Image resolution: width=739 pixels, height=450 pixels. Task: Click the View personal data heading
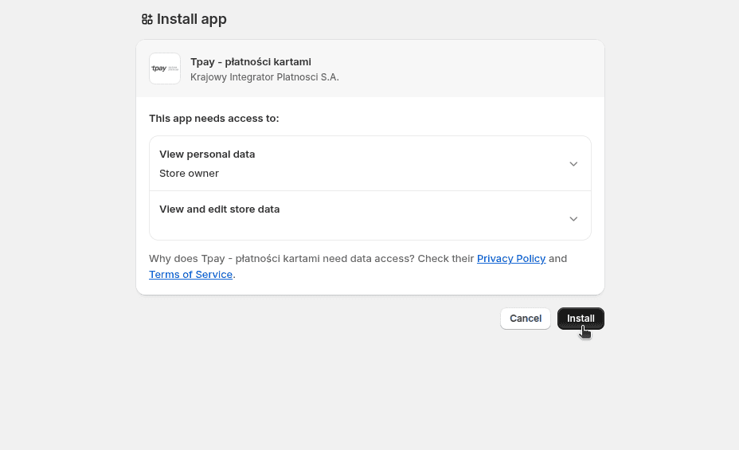(x=207, y=154)
